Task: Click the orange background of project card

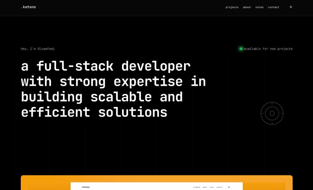Action: pyautogui.click(x=46, y=183)
